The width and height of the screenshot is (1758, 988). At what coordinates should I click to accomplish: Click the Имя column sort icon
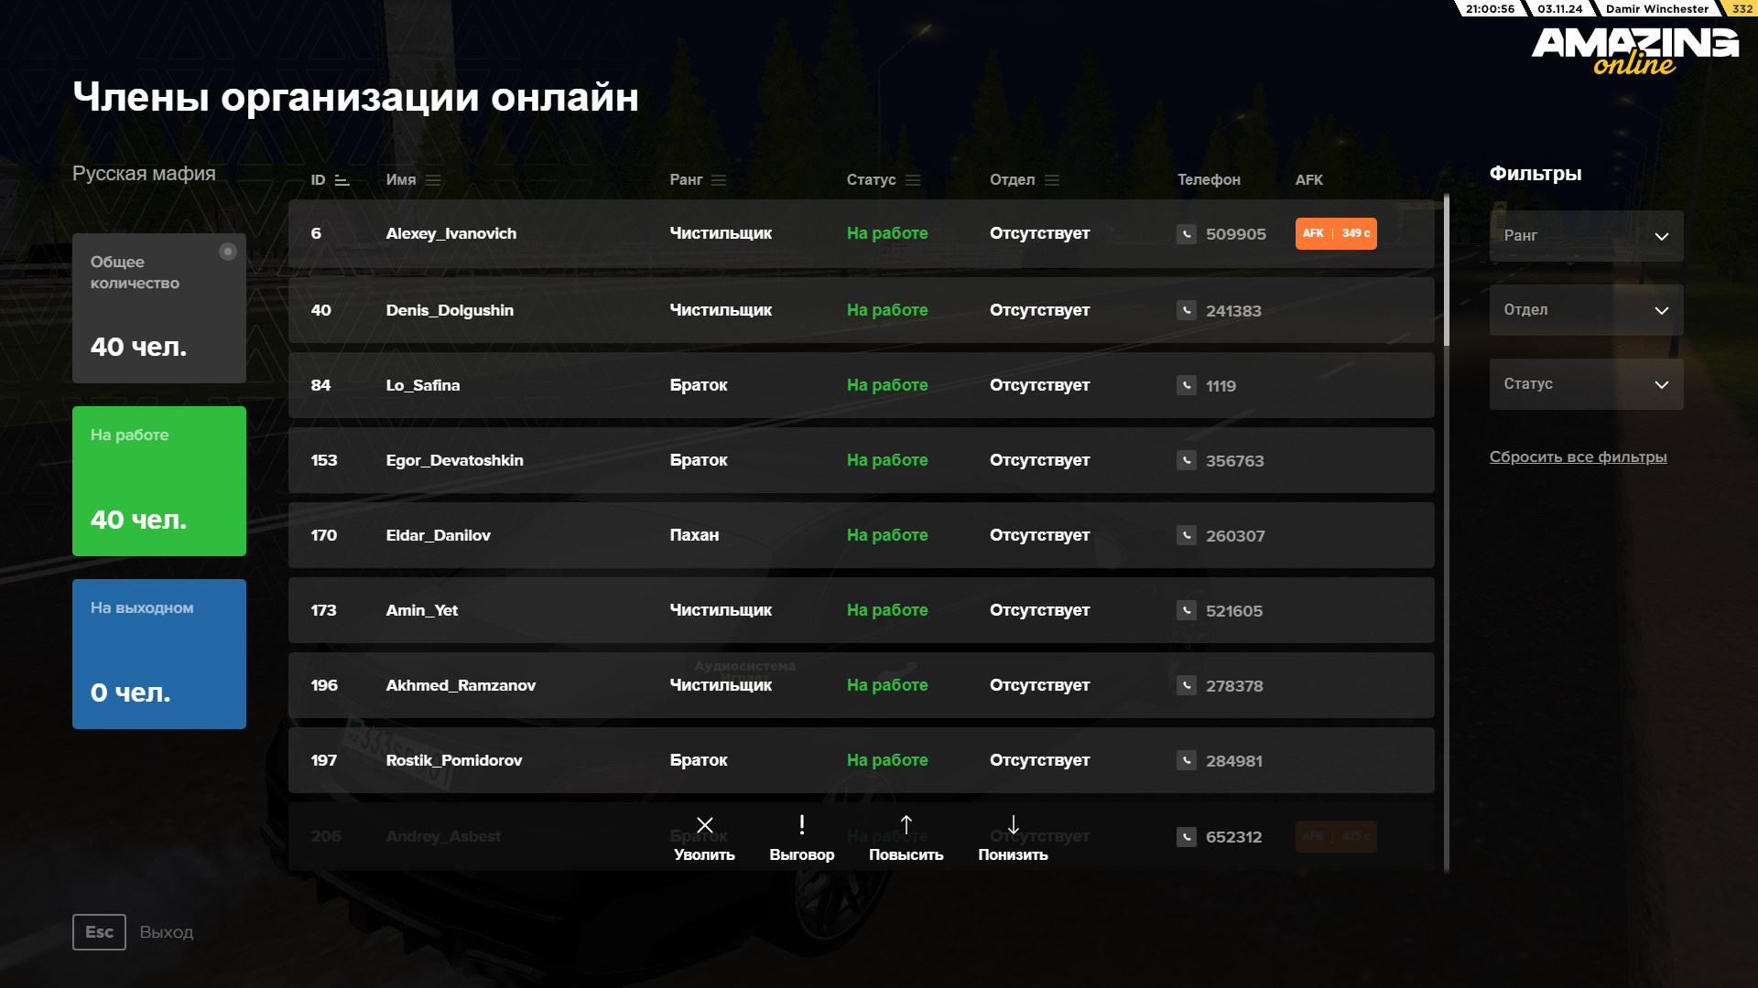[x=433, y=180]
